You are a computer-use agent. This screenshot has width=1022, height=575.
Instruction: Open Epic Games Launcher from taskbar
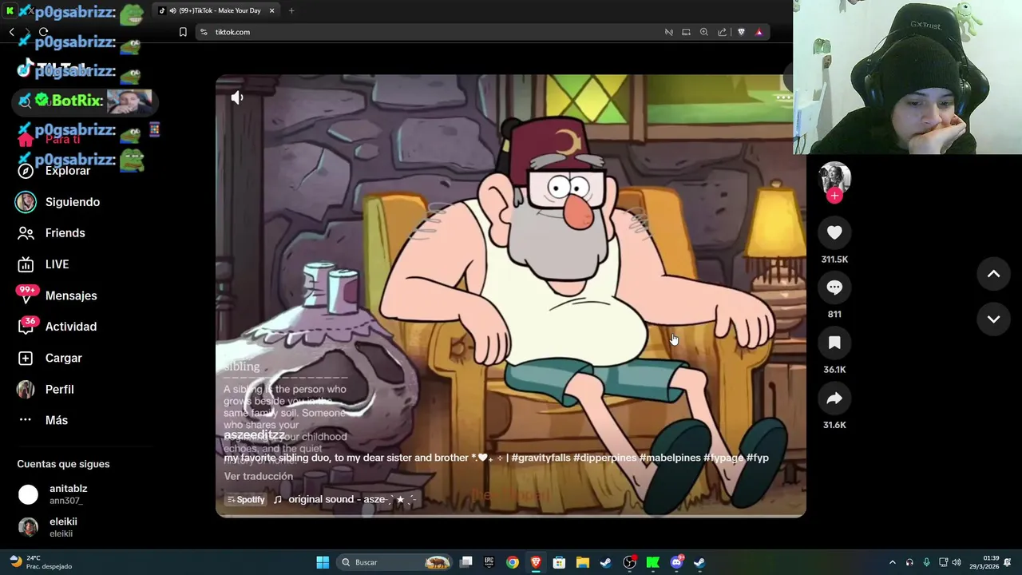point(489,562)
